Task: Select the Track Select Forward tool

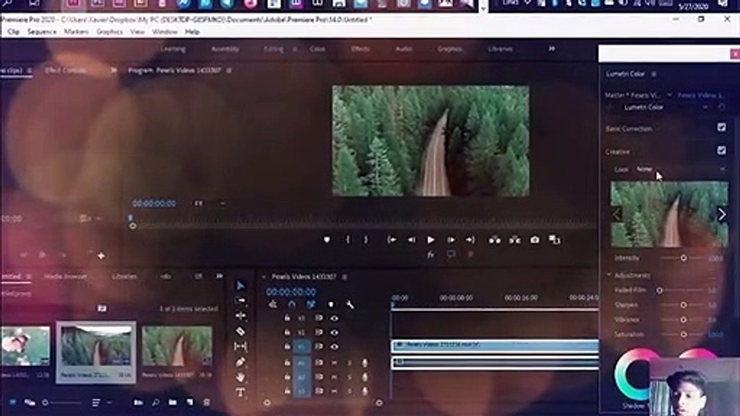Action: click(240, 300)
